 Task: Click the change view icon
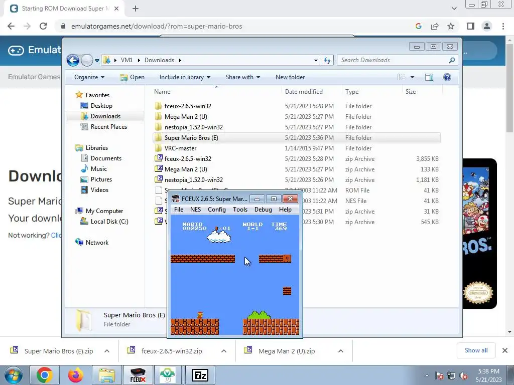click(x=401, y=77)
